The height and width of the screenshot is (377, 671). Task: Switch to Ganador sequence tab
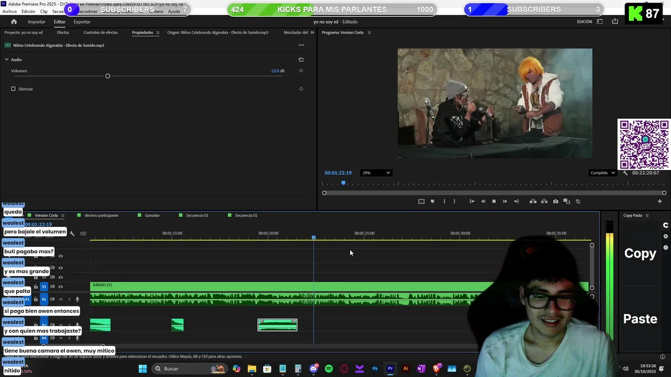[x=152, y=215]
